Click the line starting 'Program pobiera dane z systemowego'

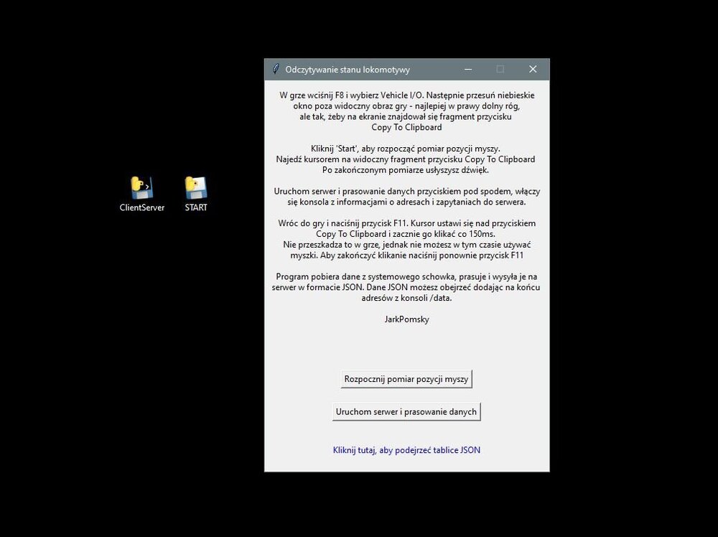[x=406, y=276]
